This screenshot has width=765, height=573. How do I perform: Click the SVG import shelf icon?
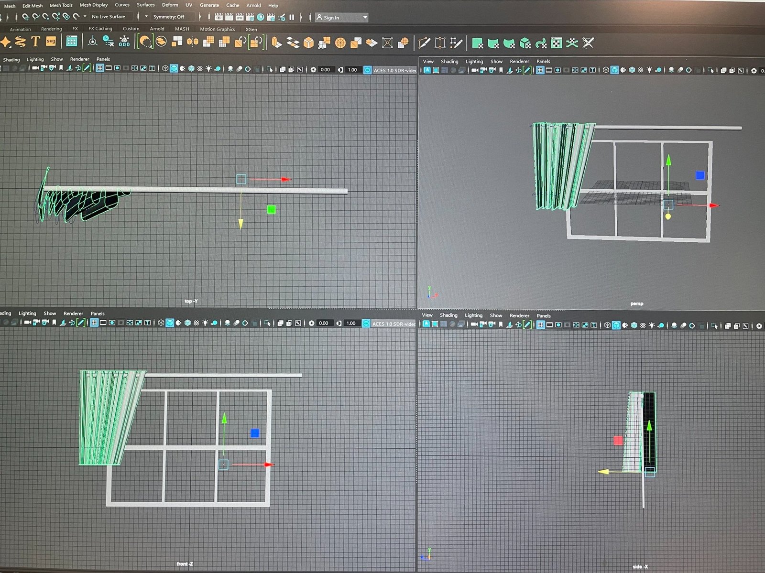(51, 42)
